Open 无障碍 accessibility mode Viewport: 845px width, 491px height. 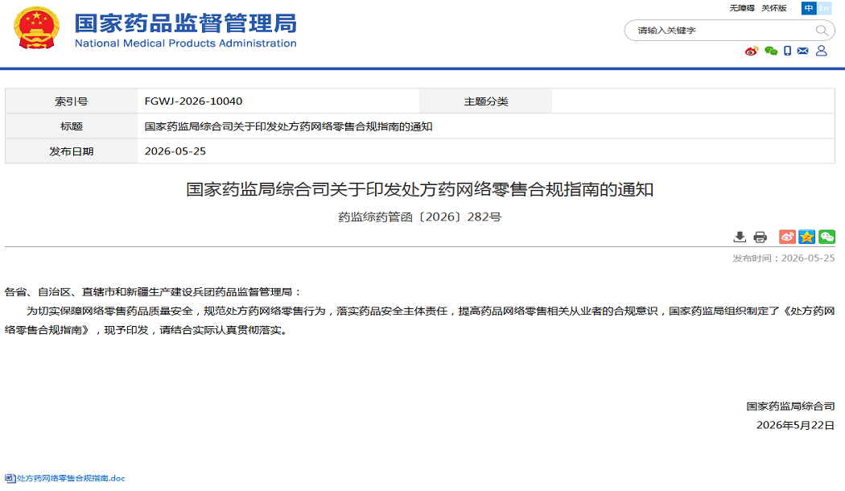741,8
